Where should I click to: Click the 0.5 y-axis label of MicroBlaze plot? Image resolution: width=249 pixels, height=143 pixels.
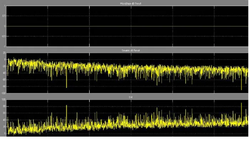coord(4,16)
